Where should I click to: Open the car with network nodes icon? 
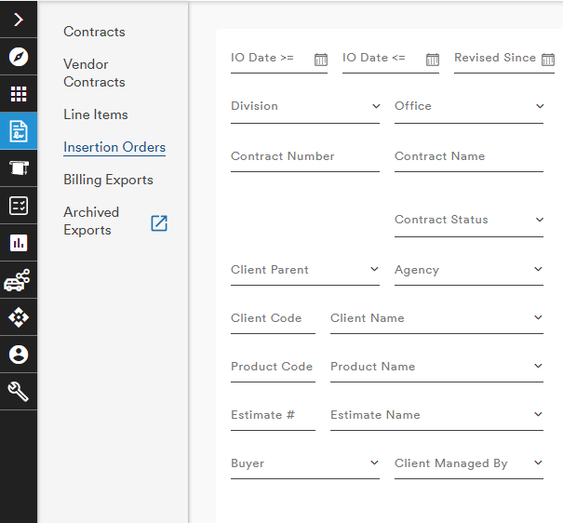coord(17,280)
